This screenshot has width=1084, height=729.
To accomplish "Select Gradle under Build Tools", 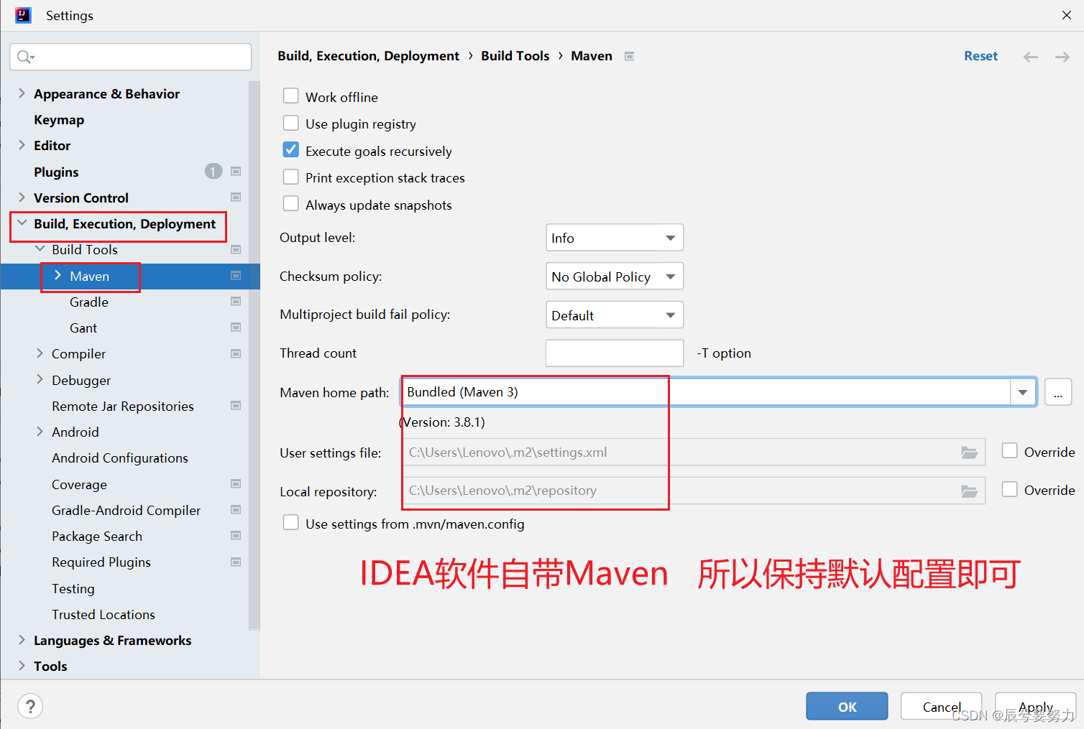I will (x=89, y=302).
